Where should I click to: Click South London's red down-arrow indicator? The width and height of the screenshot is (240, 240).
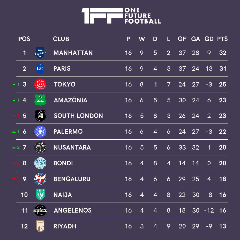coord(14,116)
